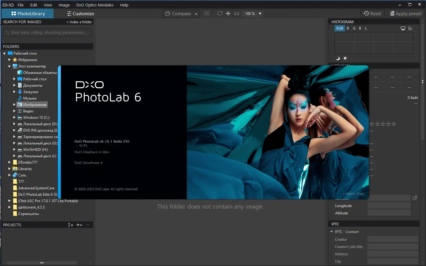426x266 pixels.
Task: Open soft proofing monitor icon in Histogram panel
Action: (403, 28)
